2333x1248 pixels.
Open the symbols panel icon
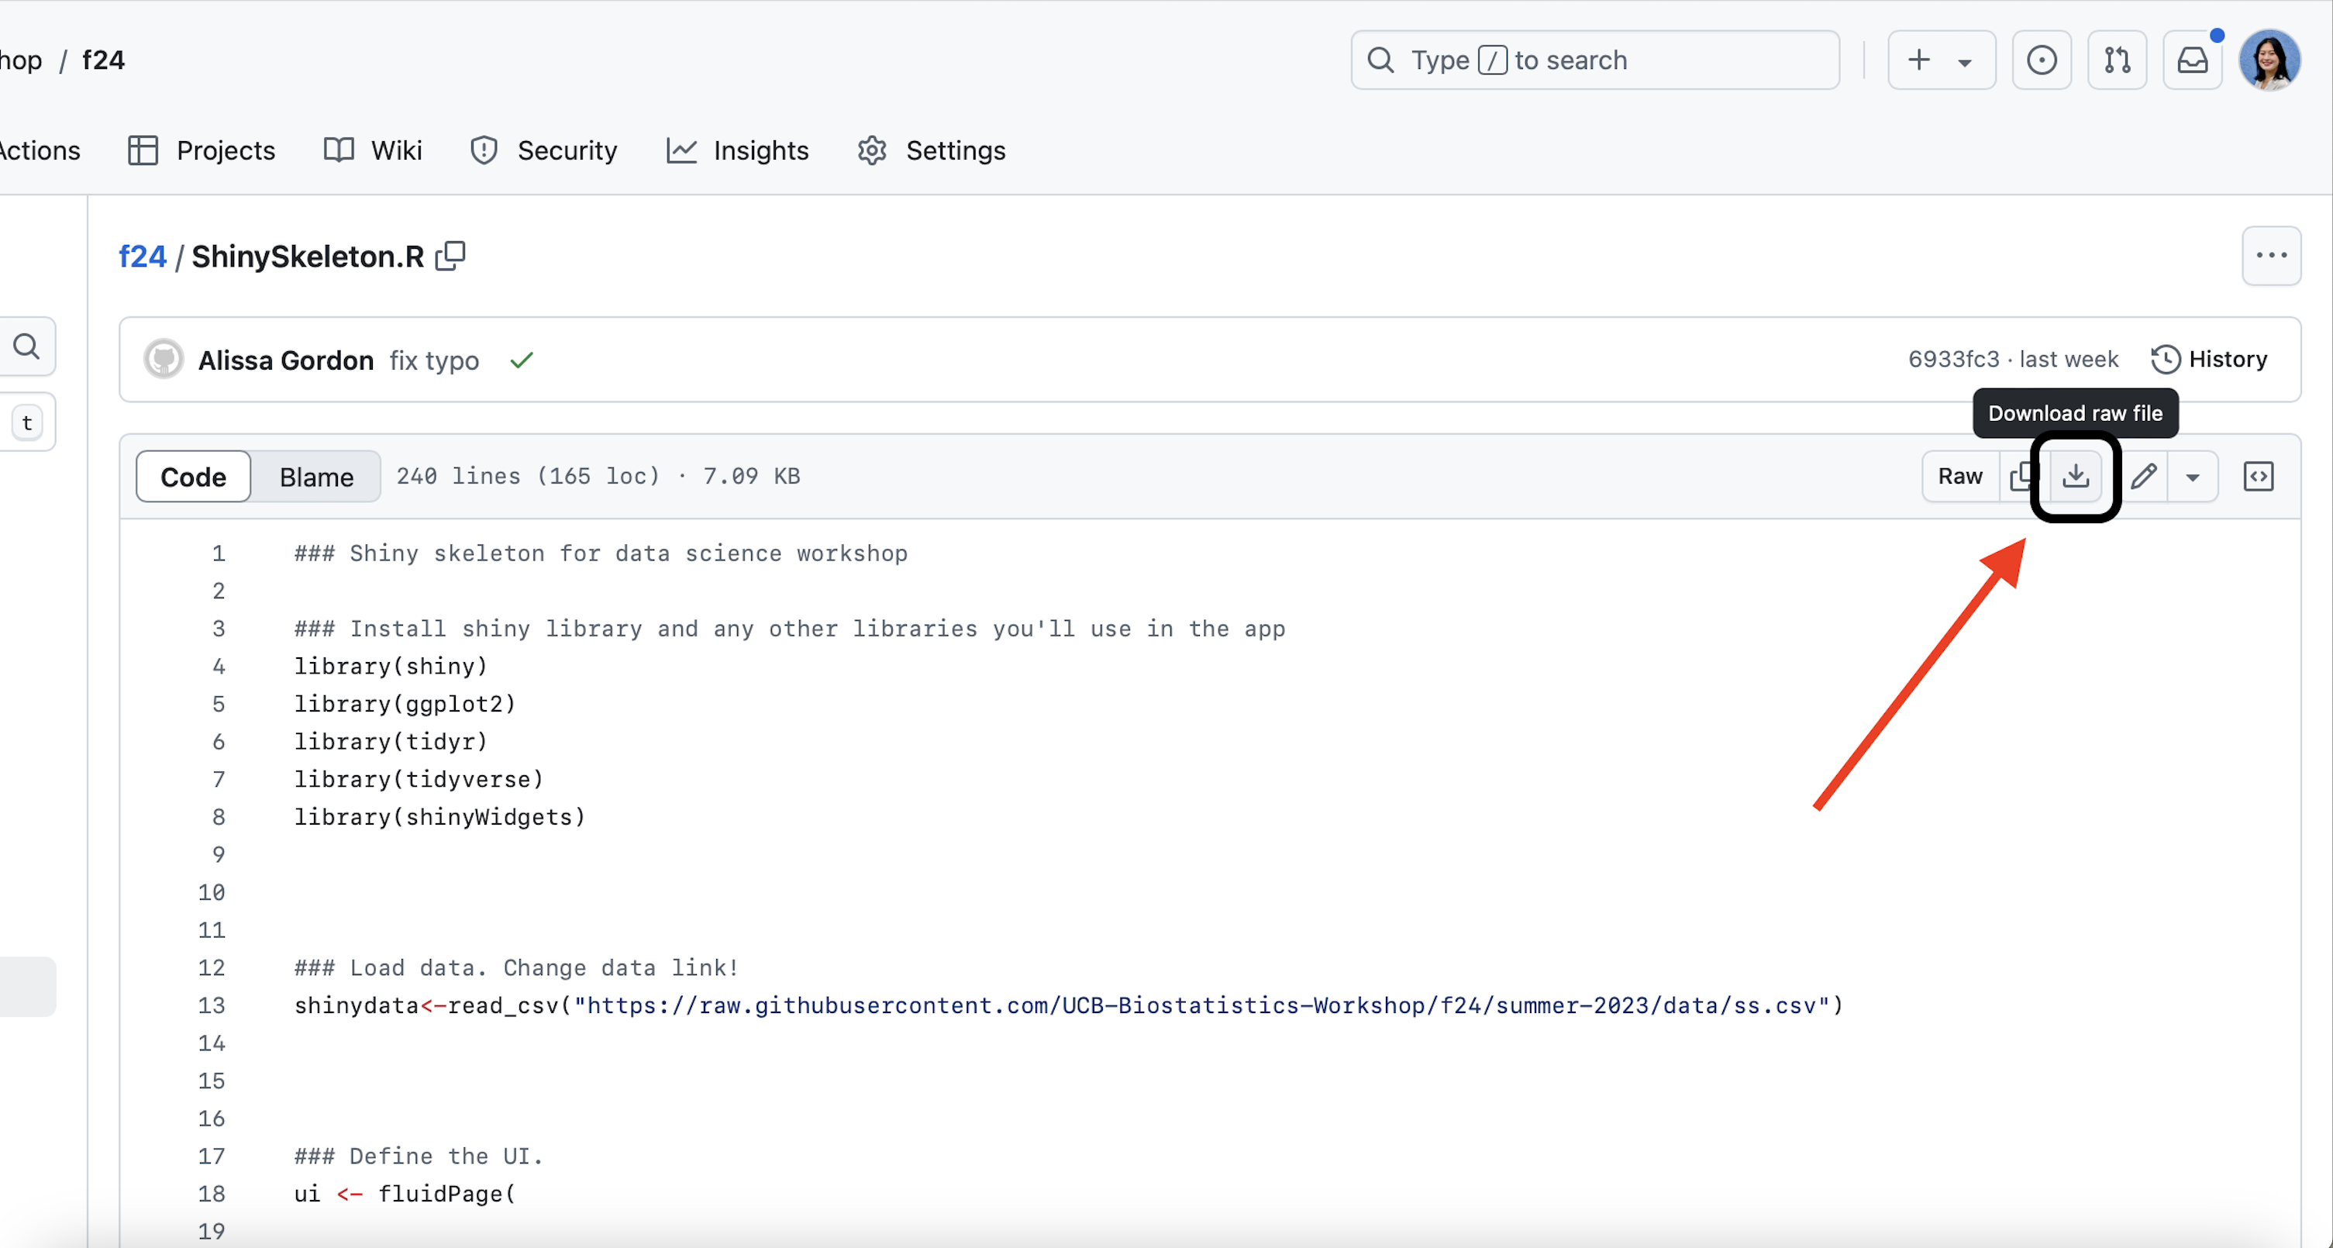(x=2258, y=477)
